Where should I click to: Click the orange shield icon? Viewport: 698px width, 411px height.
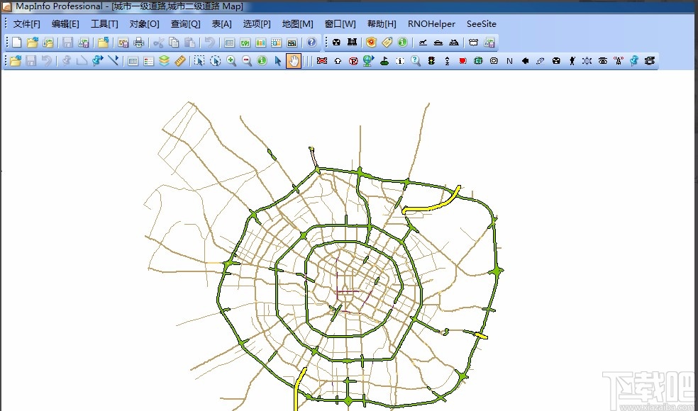(371, 43)
